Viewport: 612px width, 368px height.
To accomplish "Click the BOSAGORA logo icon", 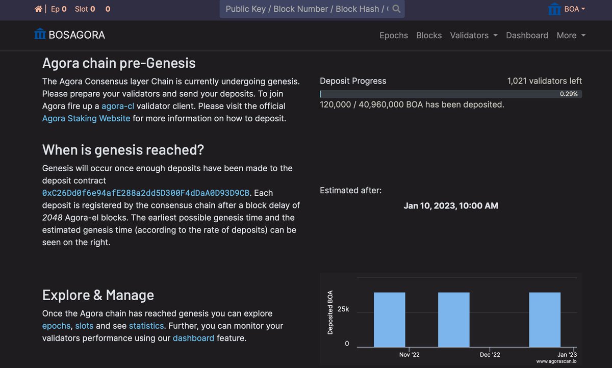I will pos(40,35).
